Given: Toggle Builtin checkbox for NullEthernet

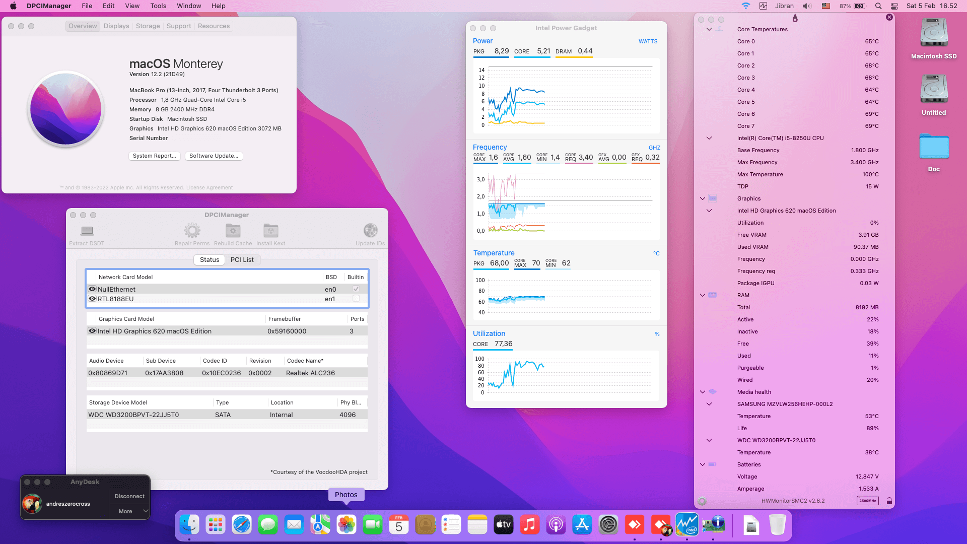Looking at the screenshot, I should 356,289.
